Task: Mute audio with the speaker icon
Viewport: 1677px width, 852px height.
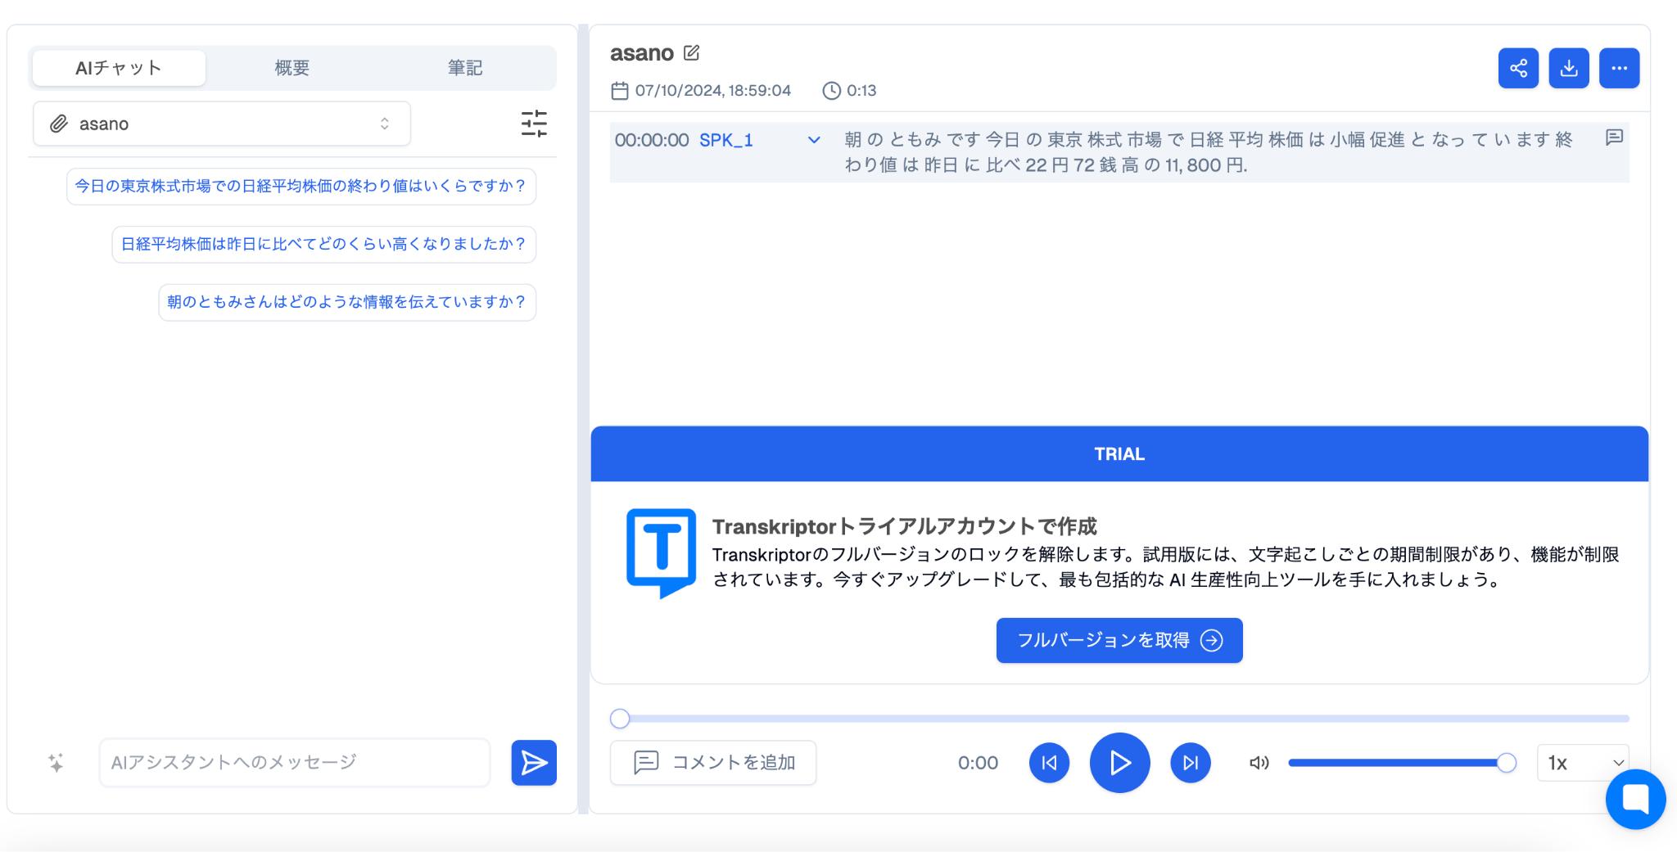Action: [1259, 763]
